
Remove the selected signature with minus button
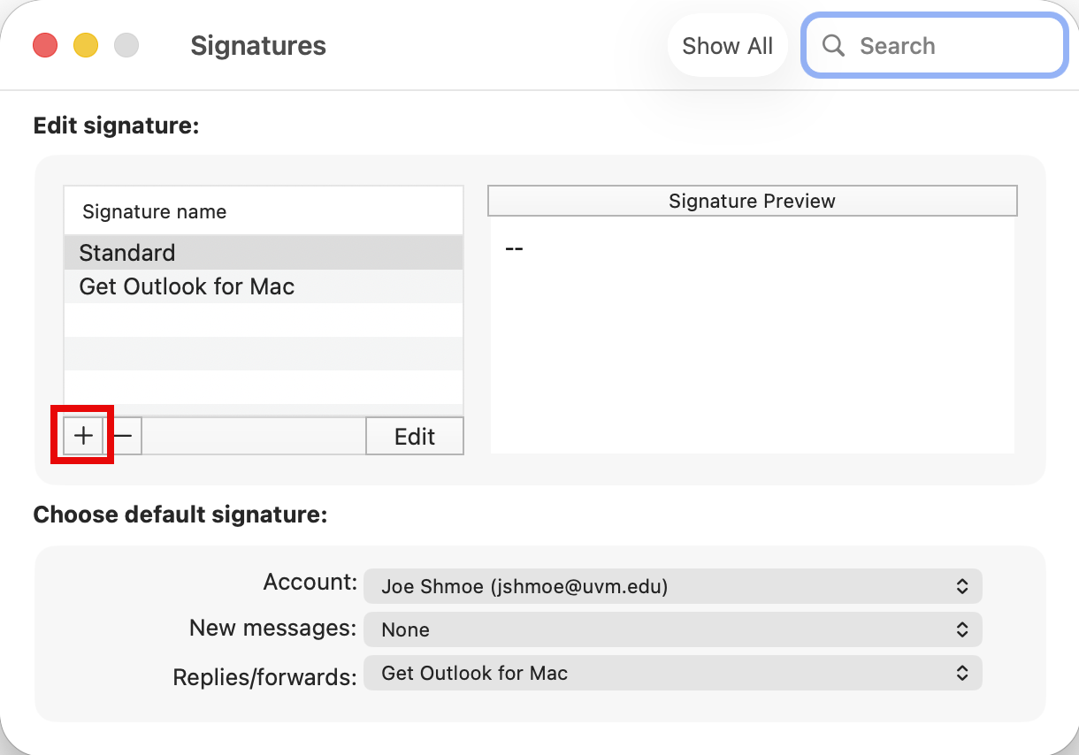pyautogui.click(x=123, y=436)
